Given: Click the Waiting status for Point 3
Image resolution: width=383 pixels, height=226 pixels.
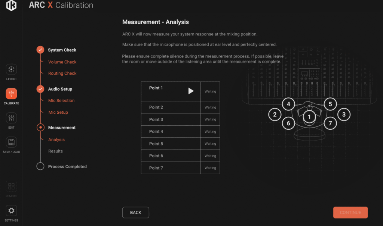Looking at the screenshot, I should (210, 119).
